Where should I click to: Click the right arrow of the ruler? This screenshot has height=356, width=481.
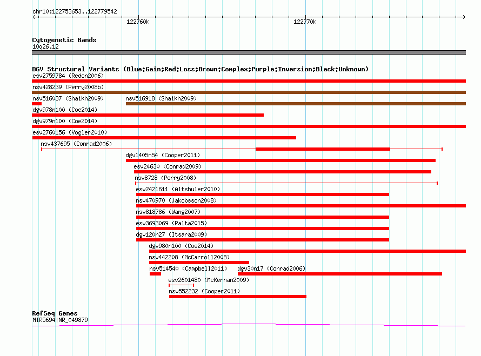tap(464, 17)
